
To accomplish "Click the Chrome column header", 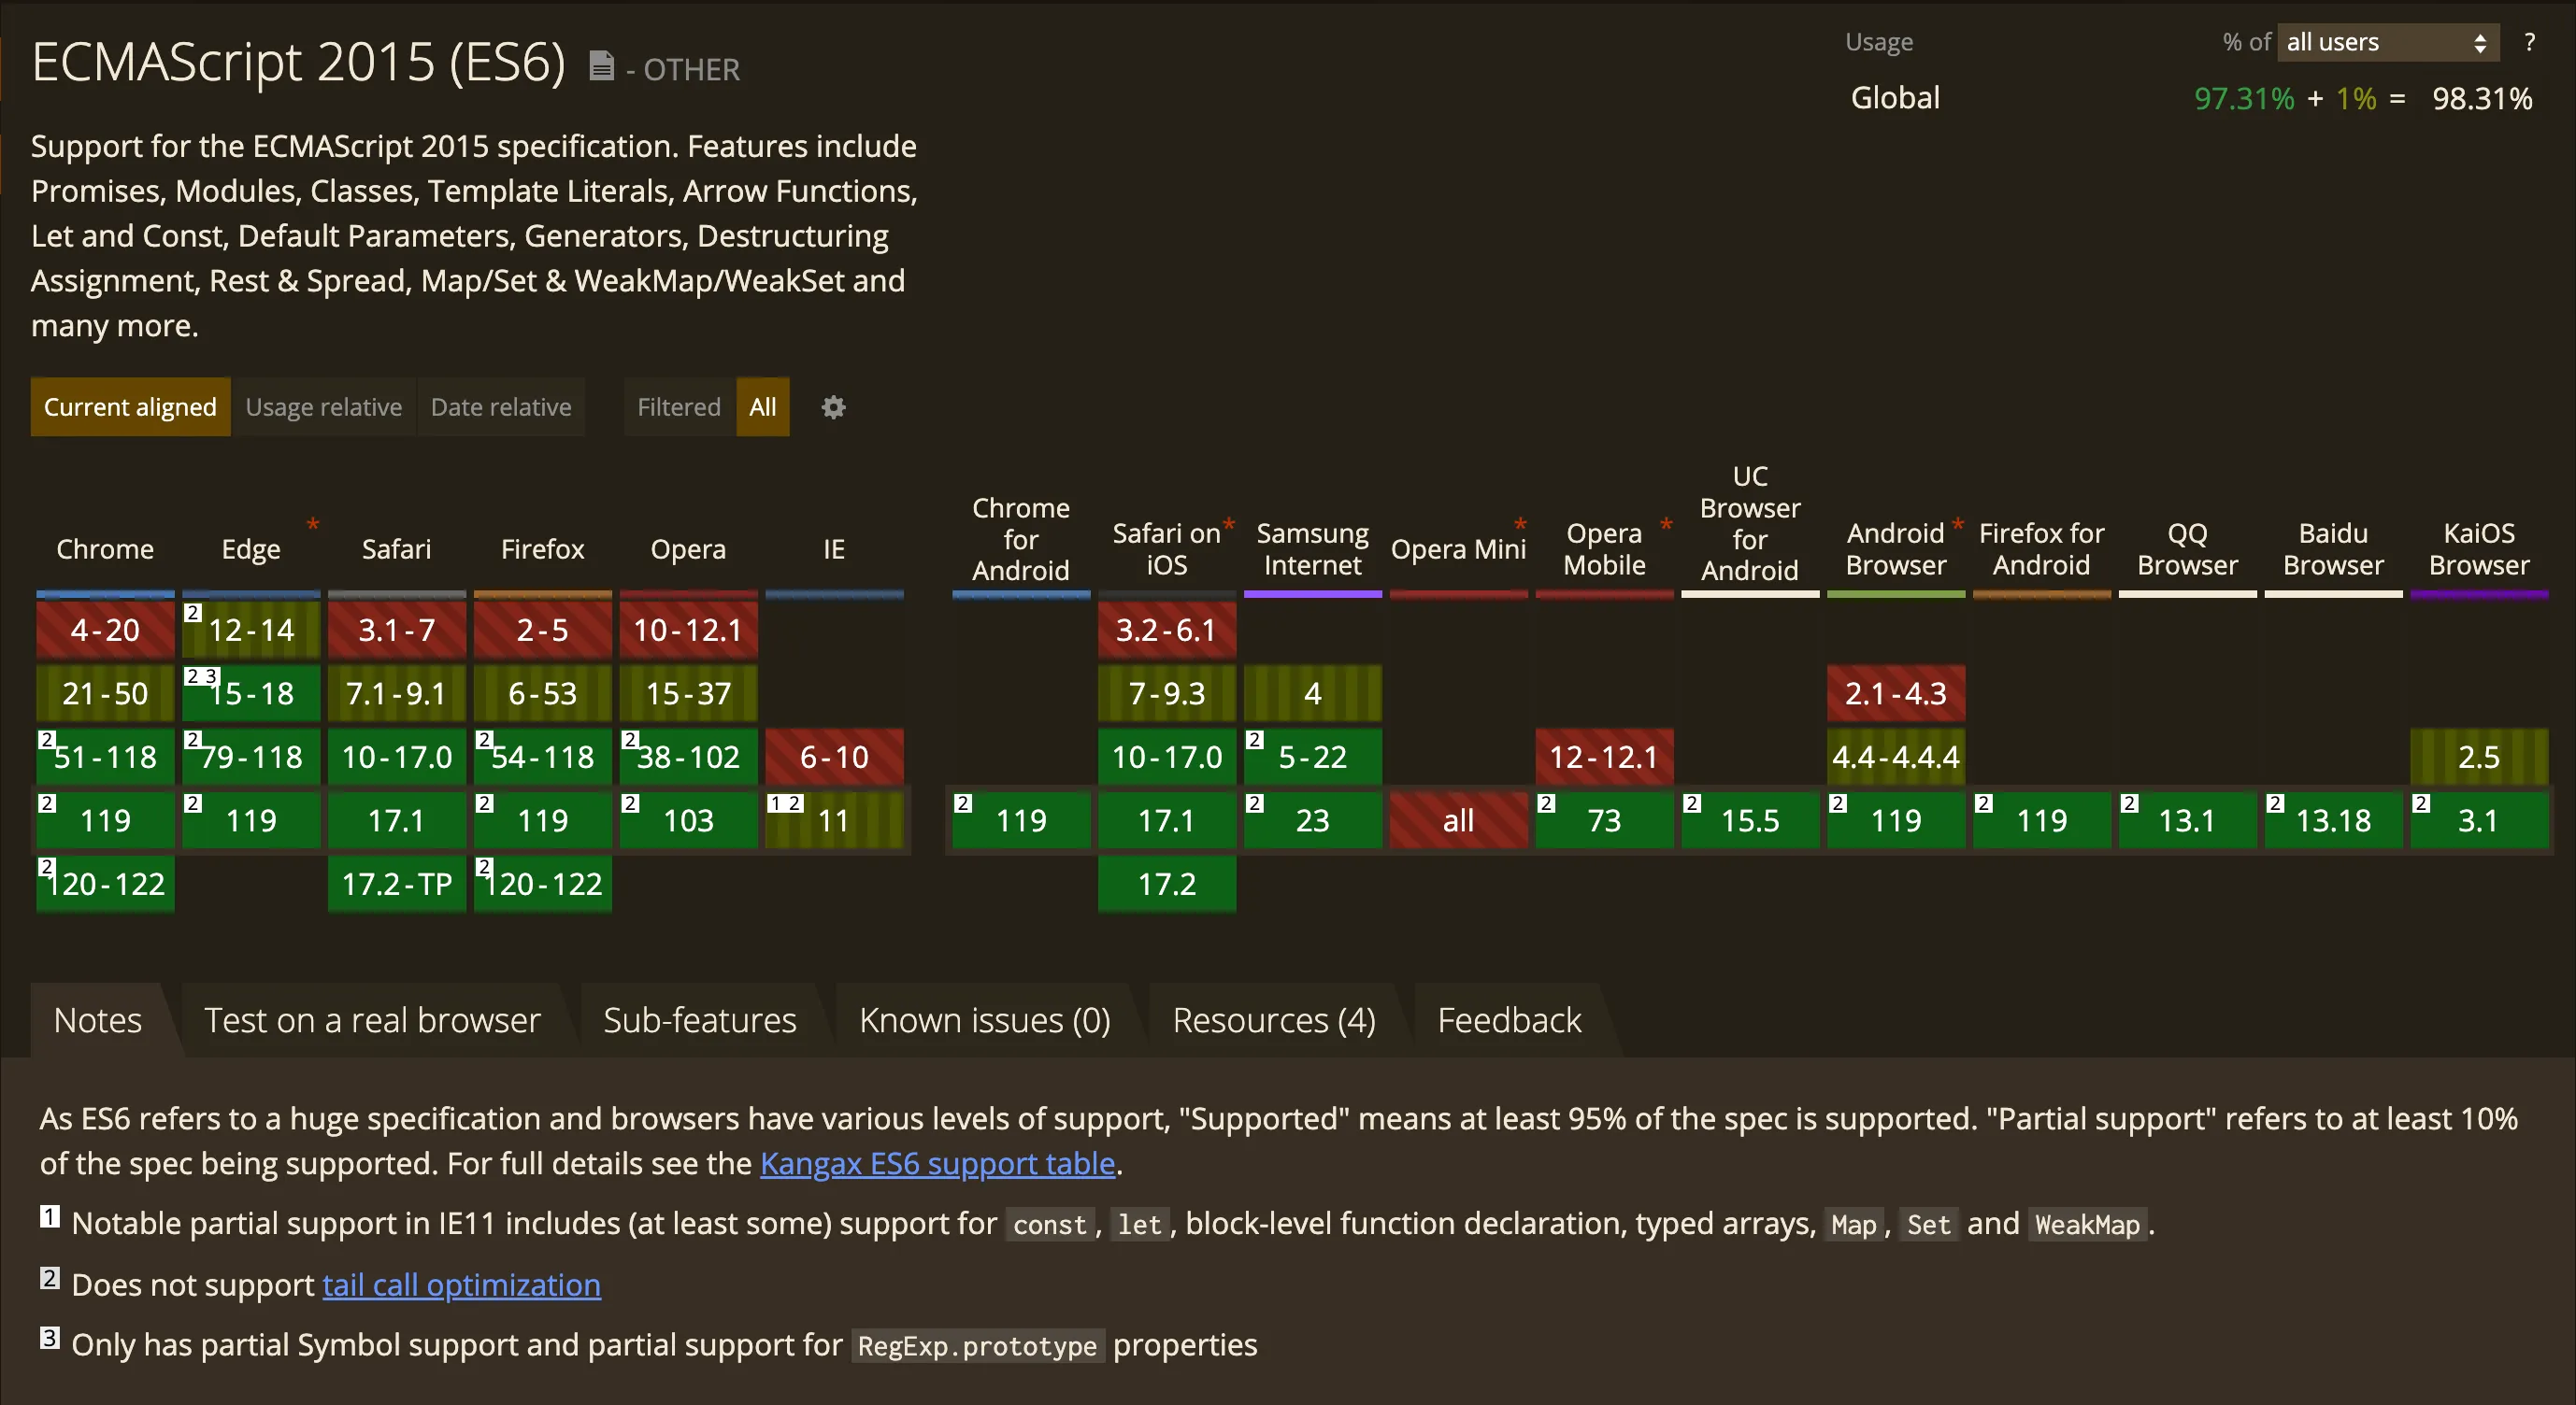I will click(x=105, y=548).
